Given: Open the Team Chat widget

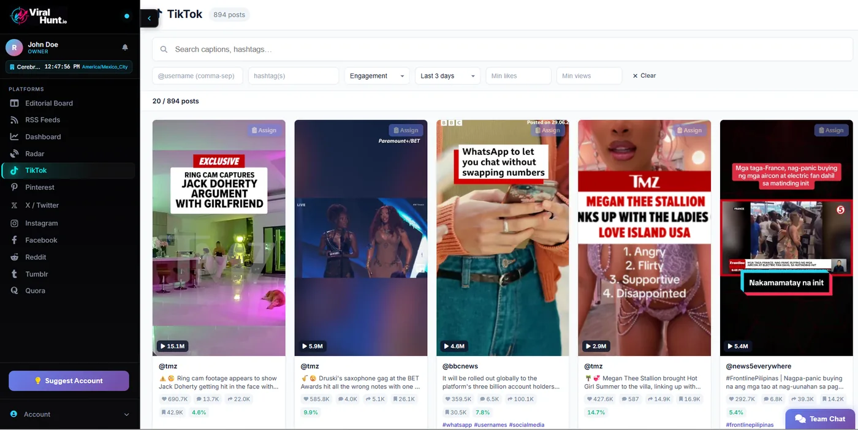Looking at the screenshot, I should [x=820, y=419].
